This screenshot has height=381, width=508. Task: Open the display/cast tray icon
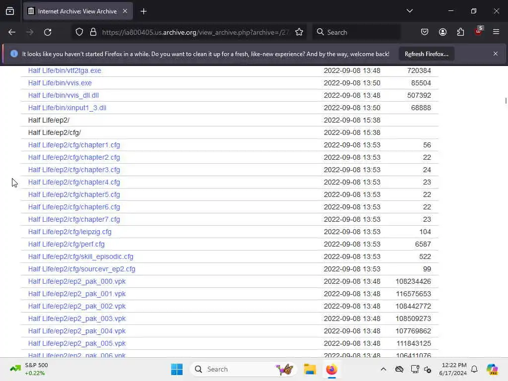click(415, 369)
